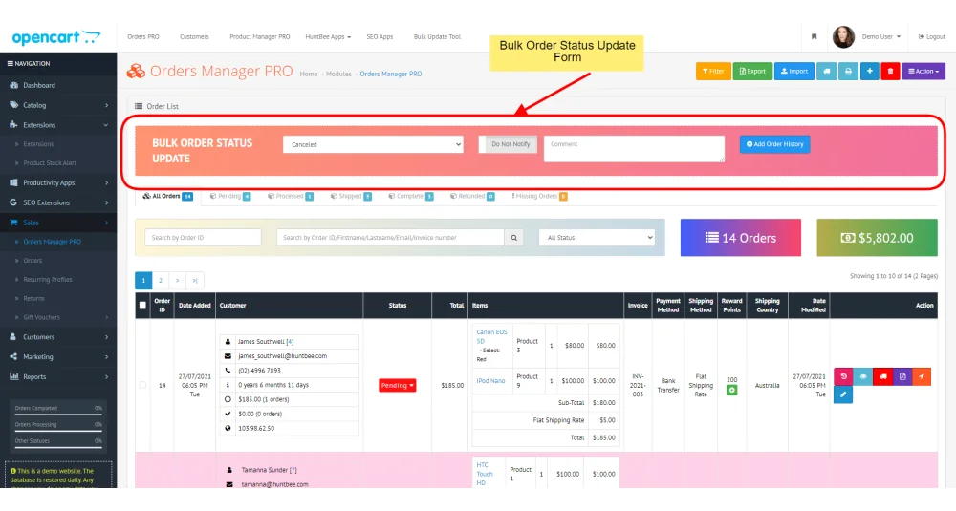Viewport: 956px width, 511px height.
Task: Open SEO Apps in the top menu
Action: click(380, 36)
